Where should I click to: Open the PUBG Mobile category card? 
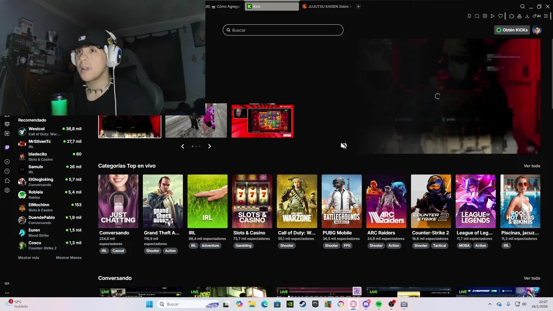point(342,201)
